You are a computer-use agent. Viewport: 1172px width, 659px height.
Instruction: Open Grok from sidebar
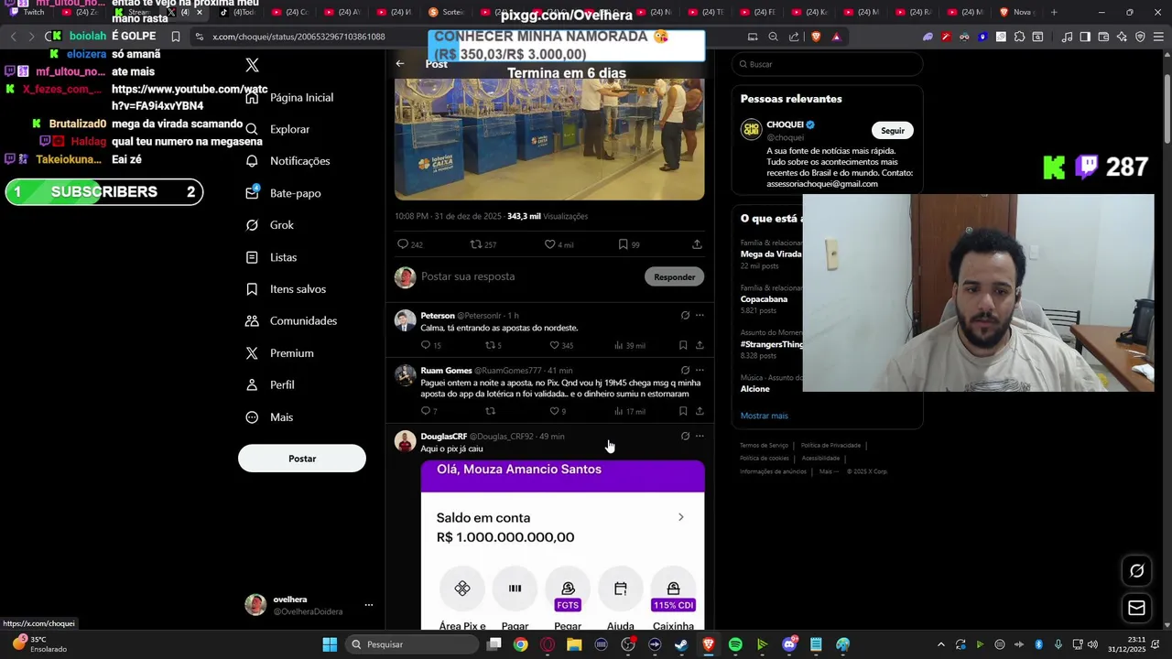[x=269, y=225]
